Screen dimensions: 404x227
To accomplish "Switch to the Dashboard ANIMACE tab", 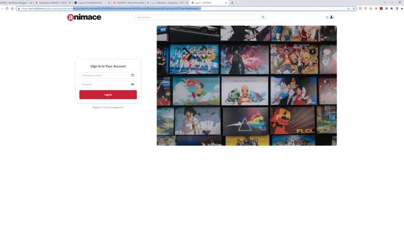I will (53, 3).
